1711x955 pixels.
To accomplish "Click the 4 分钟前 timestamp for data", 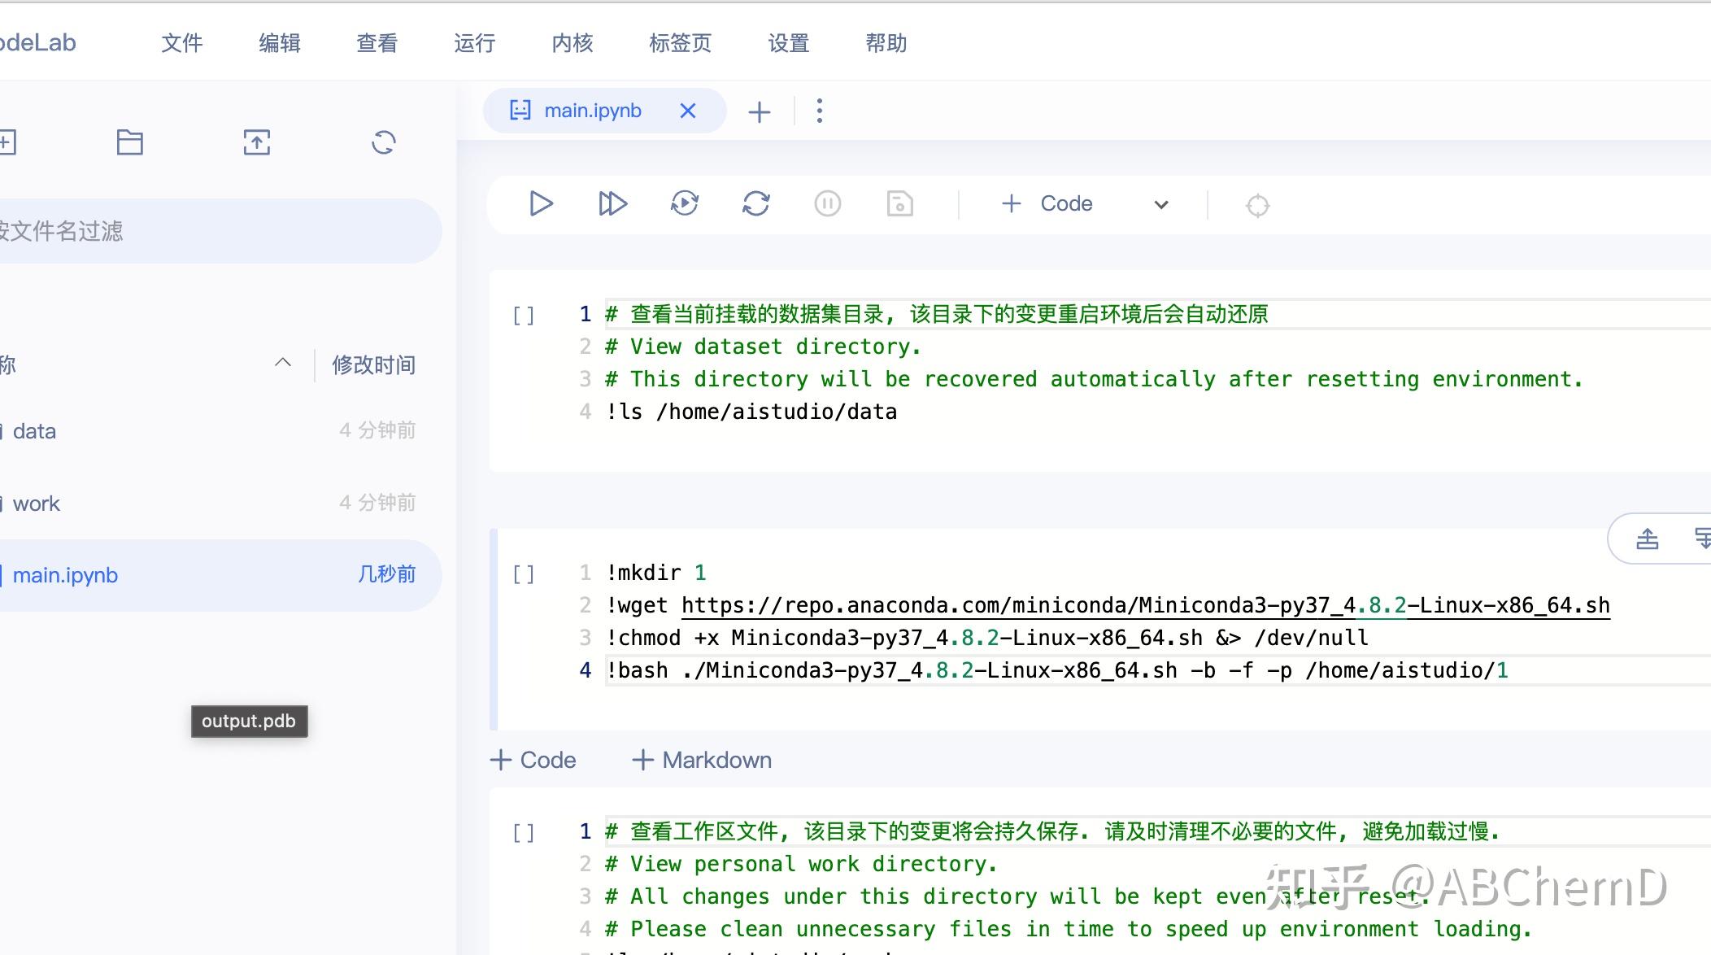I will point(377,430).
